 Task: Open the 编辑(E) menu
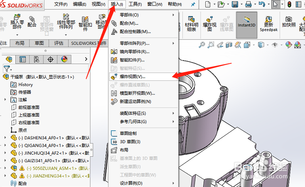click(x=79, y=4)
